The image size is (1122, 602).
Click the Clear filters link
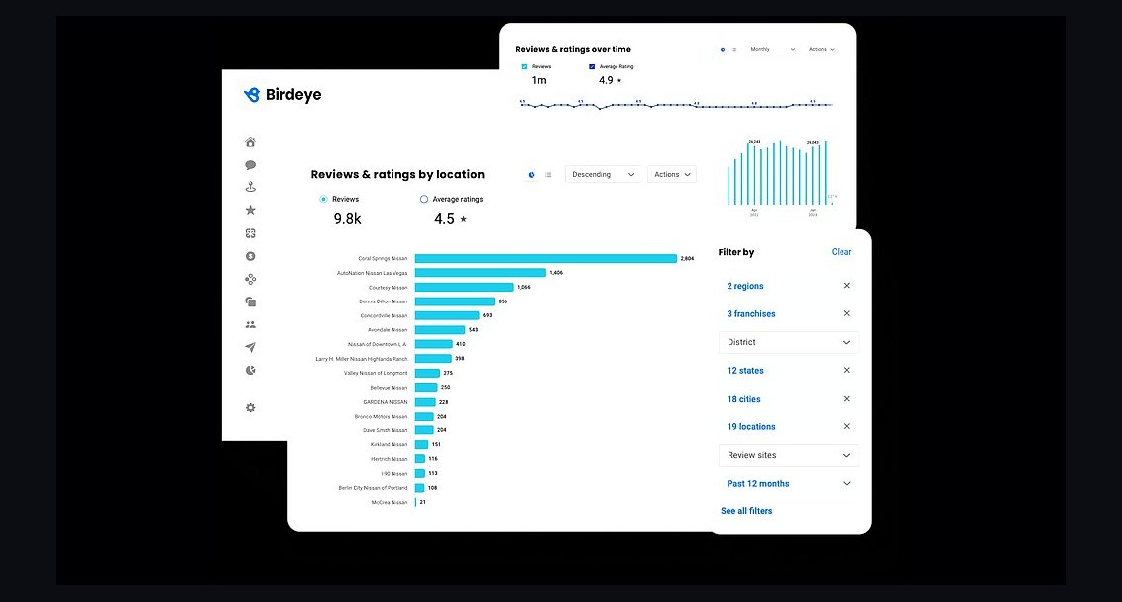click(x=841, y=252)
